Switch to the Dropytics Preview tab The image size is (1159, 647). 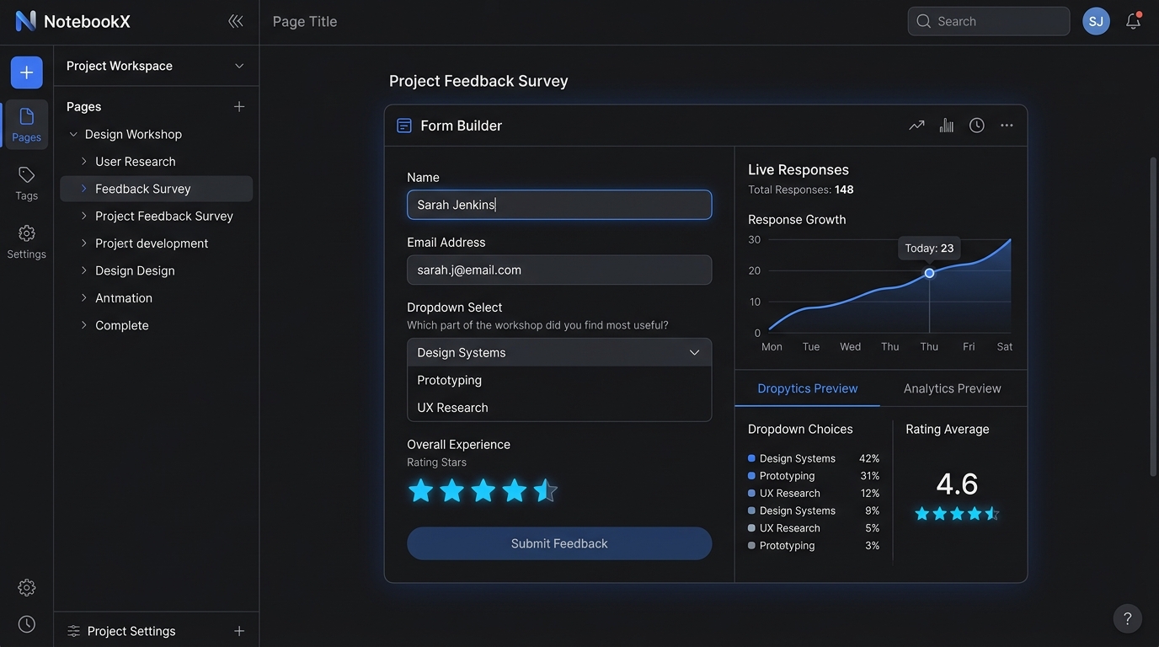point(807,388)
